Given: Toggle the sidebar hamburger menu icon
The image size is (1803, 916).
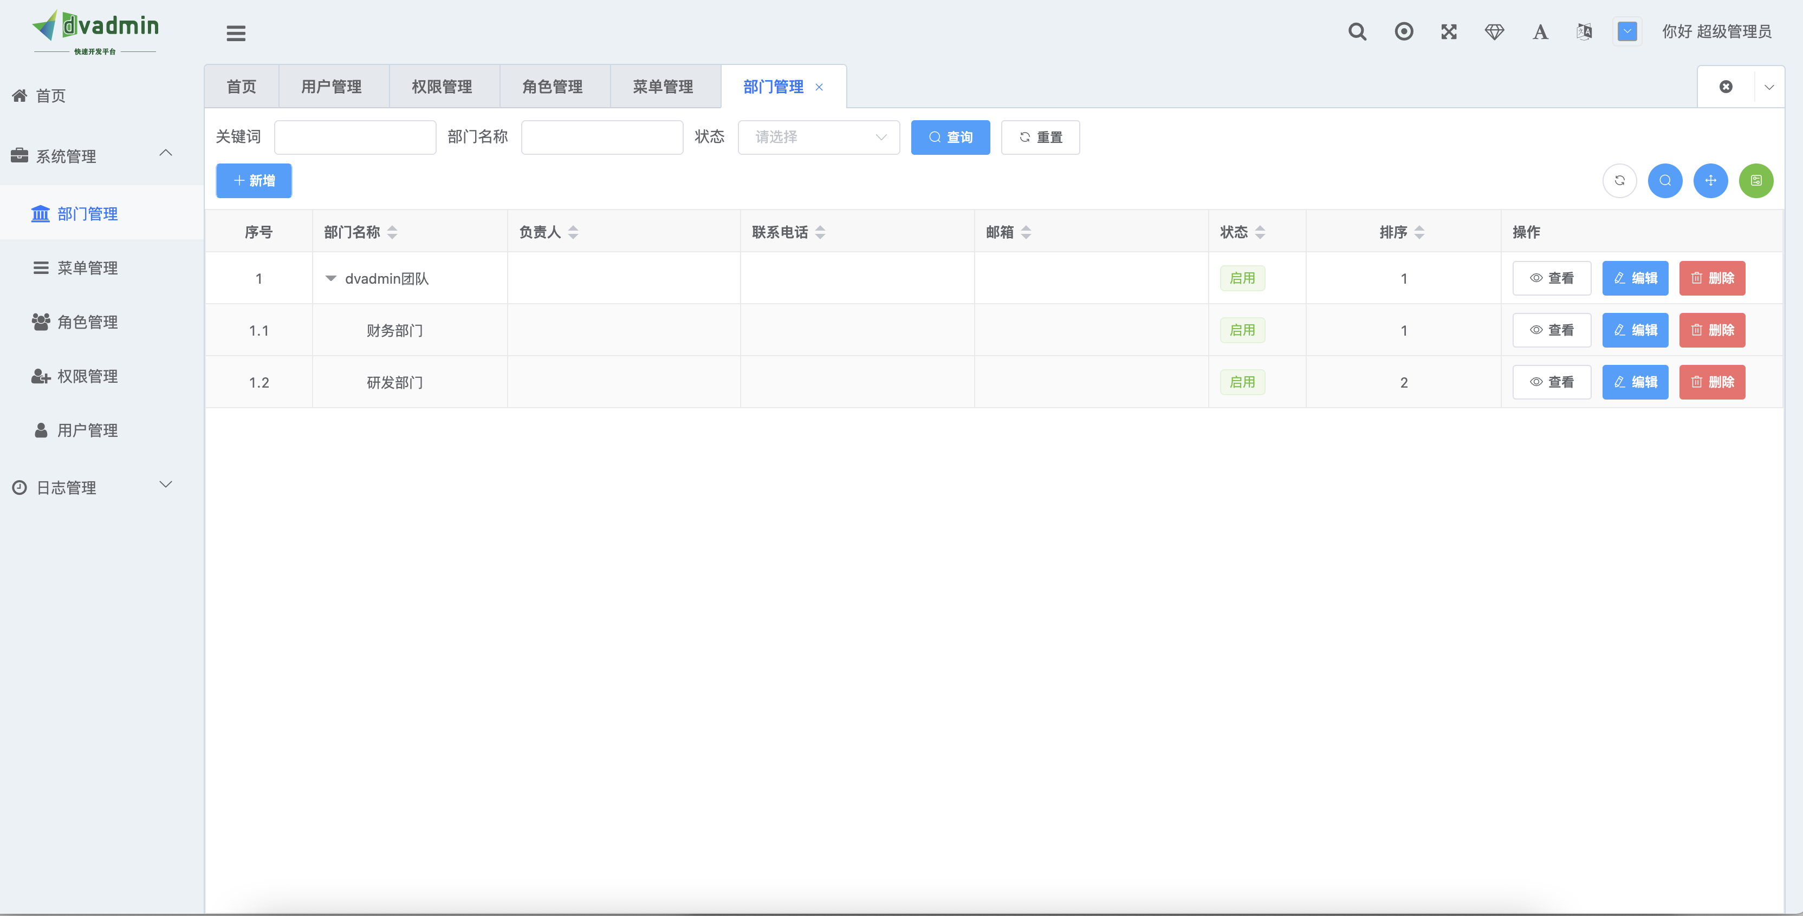Looking at the screenshot, I should [236, 33].
